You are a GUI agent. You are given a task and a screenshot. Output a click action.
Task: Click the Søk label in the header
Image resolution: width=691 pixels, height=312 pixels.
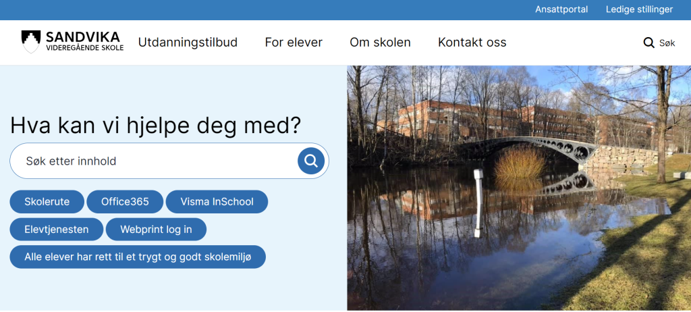(x=667, y=43)
